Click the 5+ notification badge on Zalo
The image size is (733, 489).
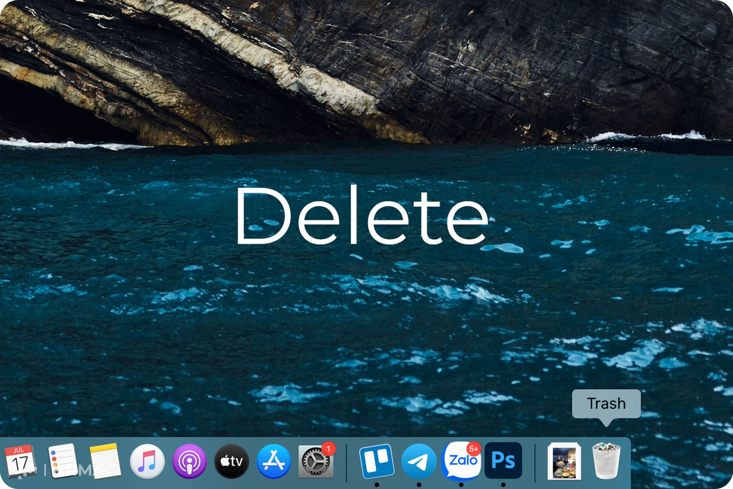(473, 448)
